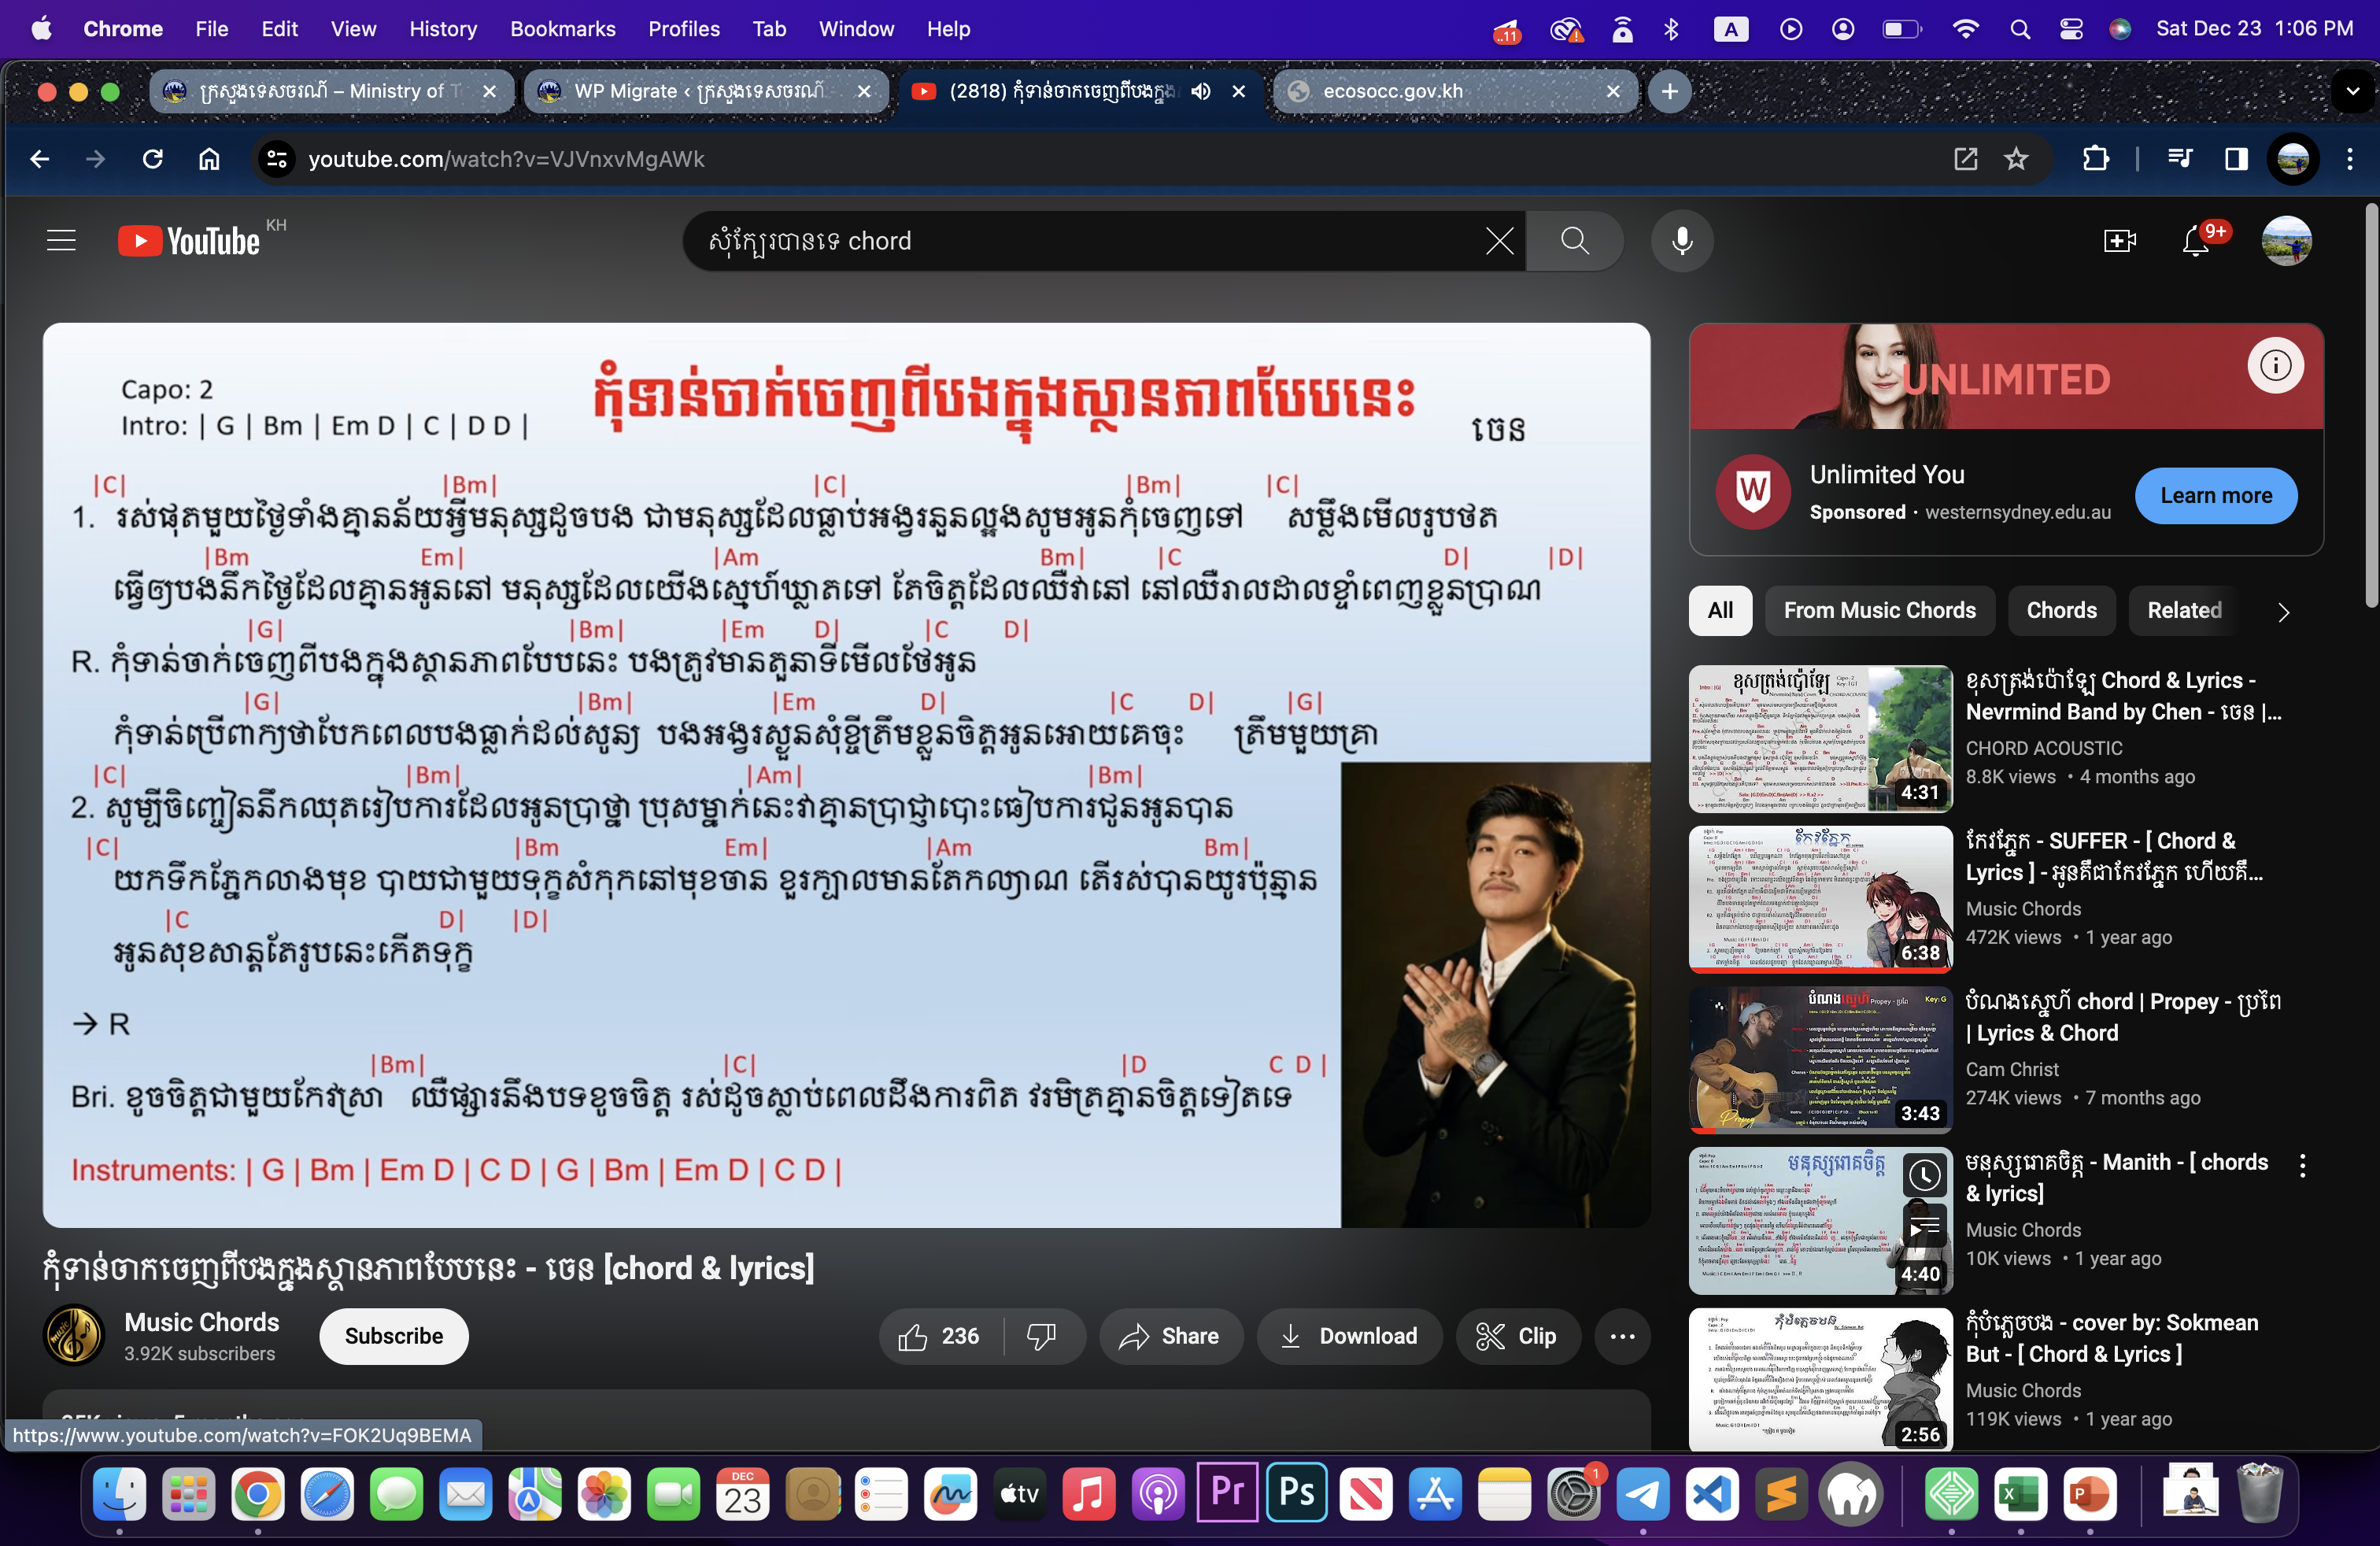
Task: Click the search magnifier button
Action: pyautogui.click(x=1574, y=241)
